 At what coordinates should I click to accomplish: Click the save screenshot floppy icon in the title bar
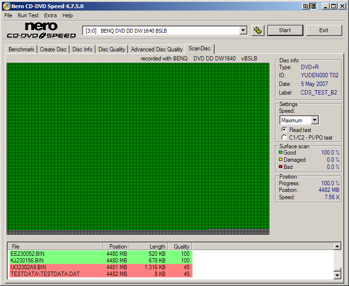[313, 6]
